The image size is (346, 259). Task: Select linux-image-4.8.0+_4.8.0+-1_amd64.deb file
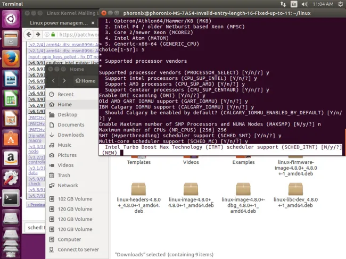[x=191, y=195]
